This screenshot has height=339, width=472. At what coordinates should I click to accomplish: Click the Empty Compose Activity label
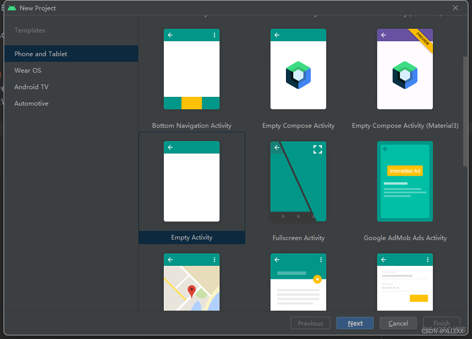pyautogui.click(x=298, y=126)
